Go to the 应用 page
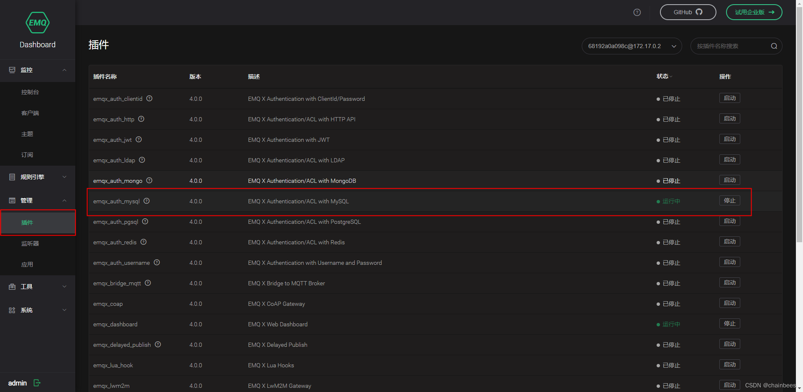Screen dimensions: 803x392 pos(38,264)
